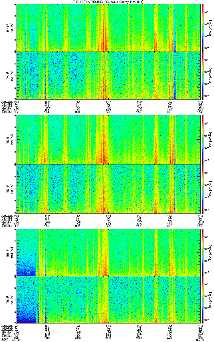Click the '2300' time tick label
The height and width of the screenshot is (342, 214).
169,337
